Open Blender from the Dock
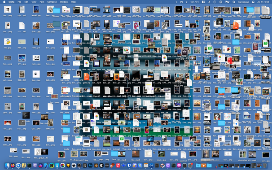This screenshot has width=272, height=170. [x=96, y=166]
